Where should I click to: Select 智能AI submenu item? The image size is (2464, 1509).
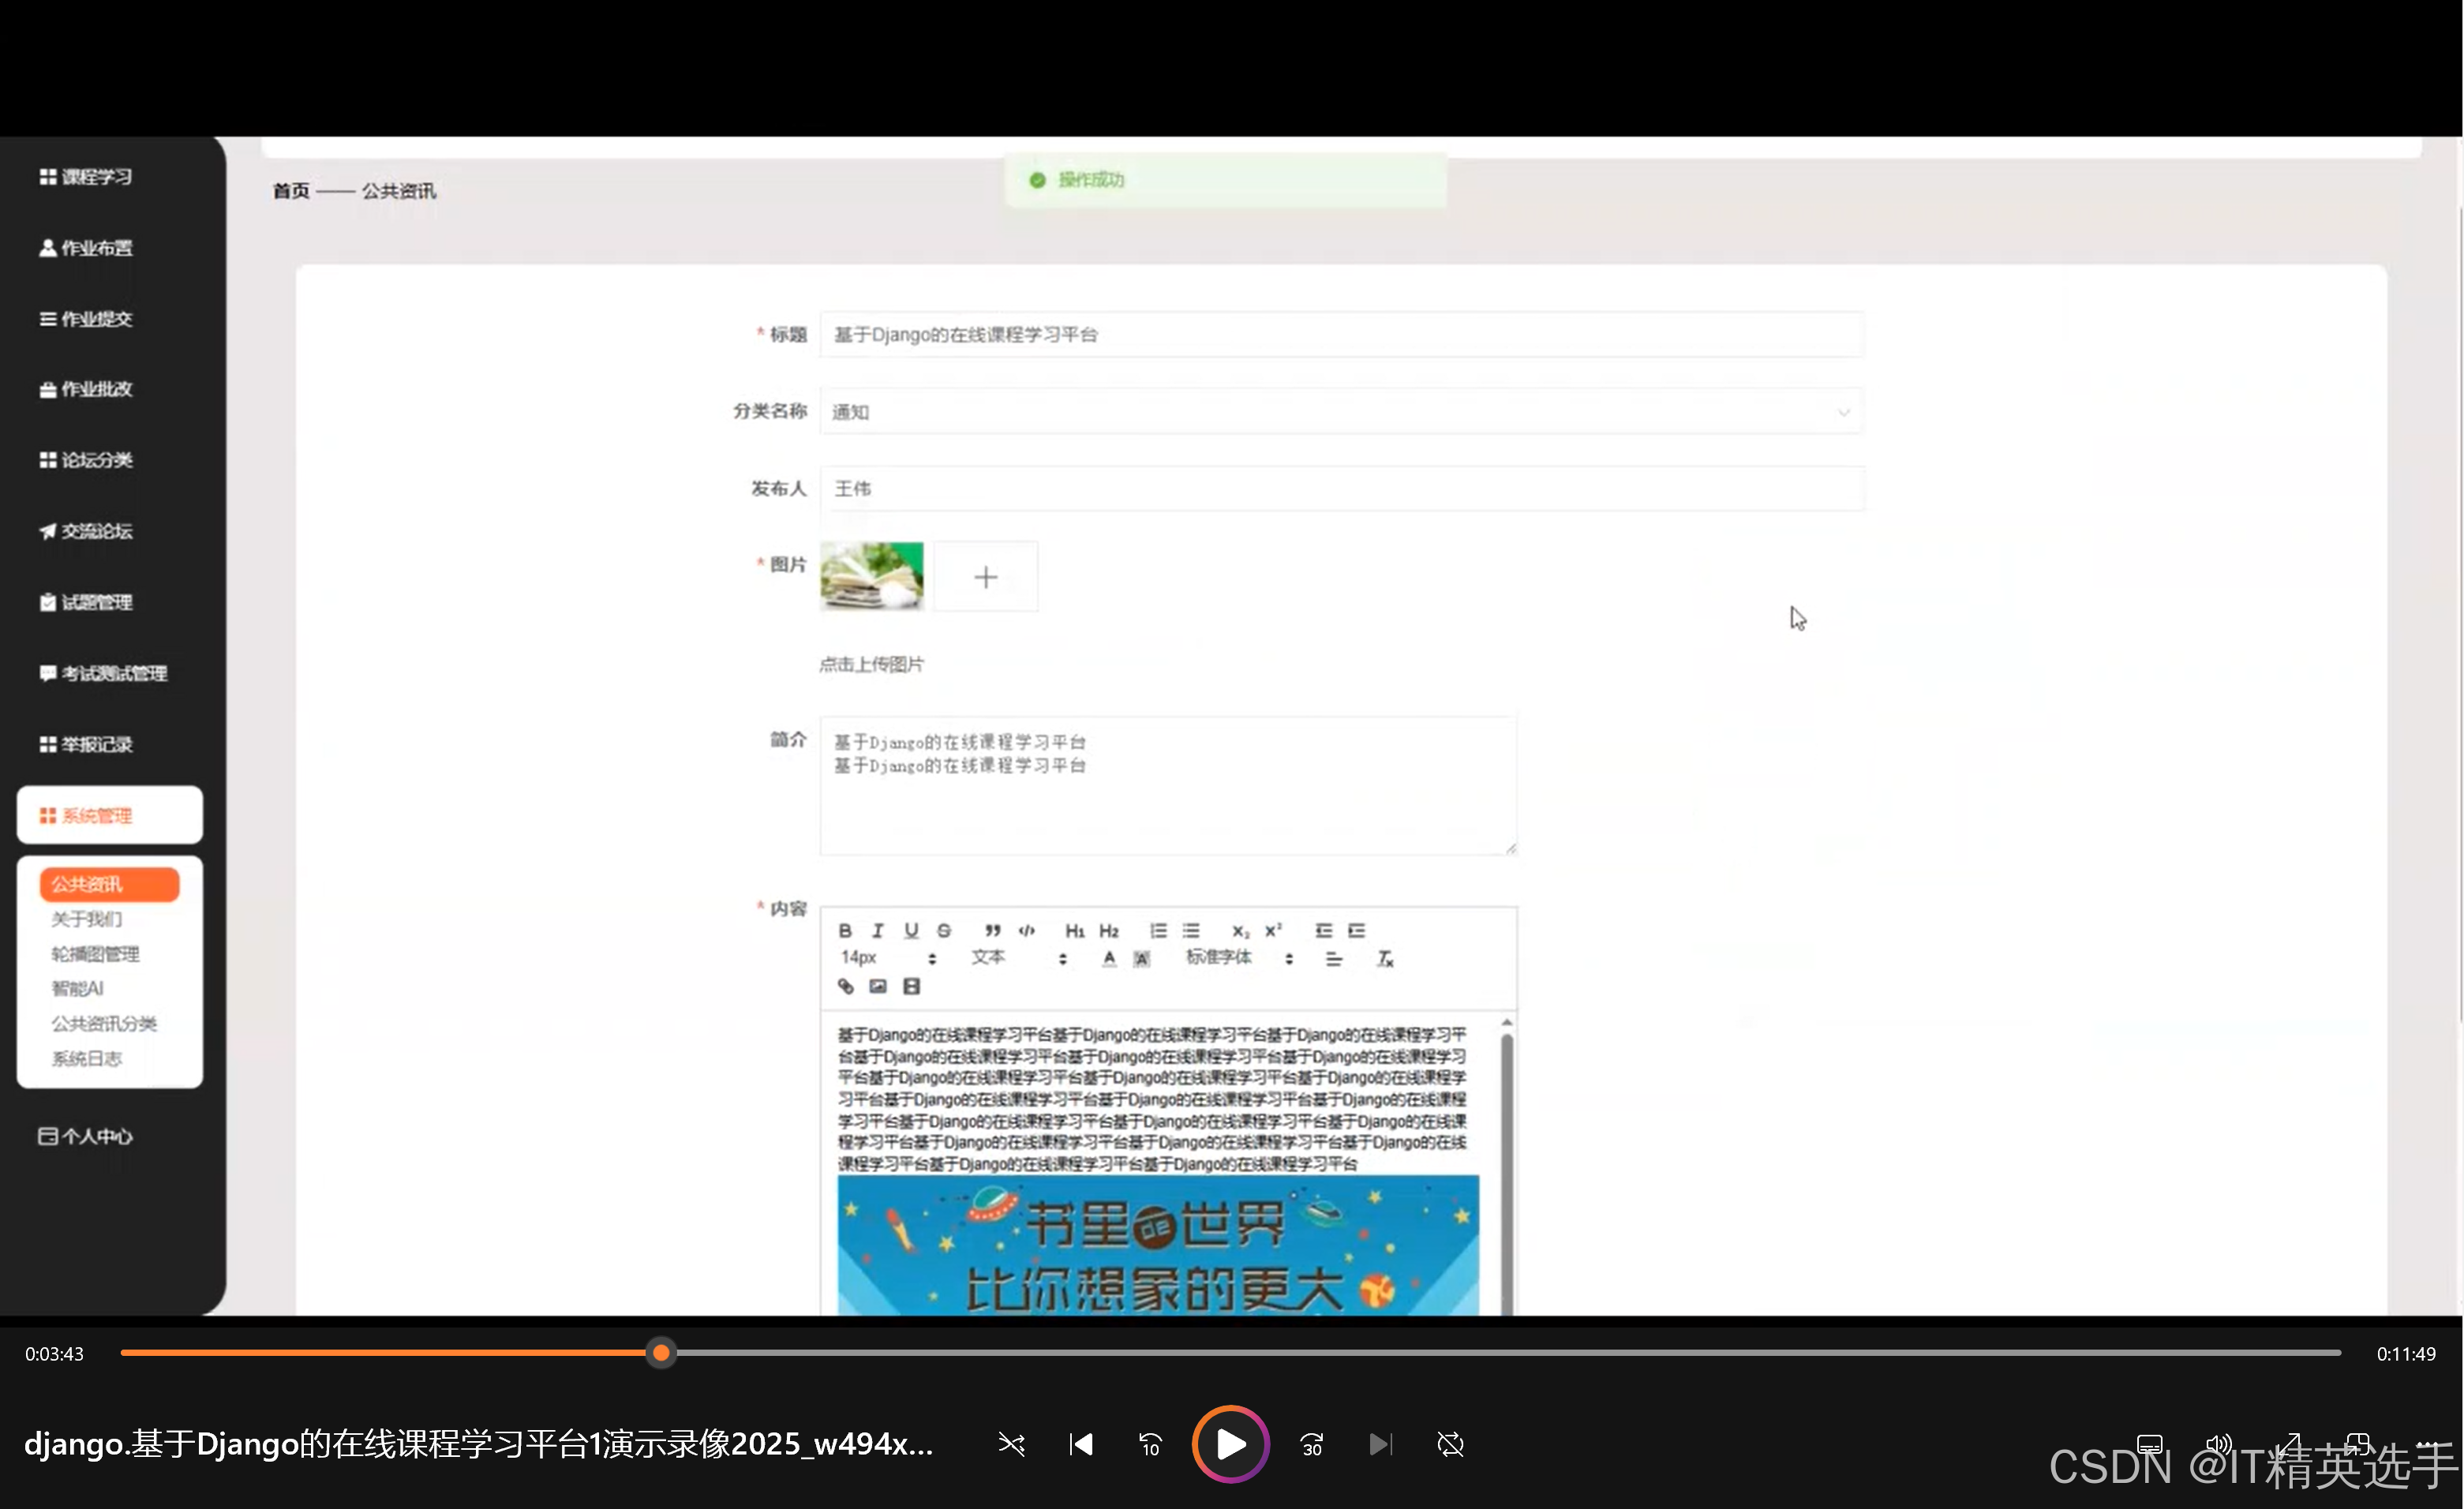[x=77, y=988]
